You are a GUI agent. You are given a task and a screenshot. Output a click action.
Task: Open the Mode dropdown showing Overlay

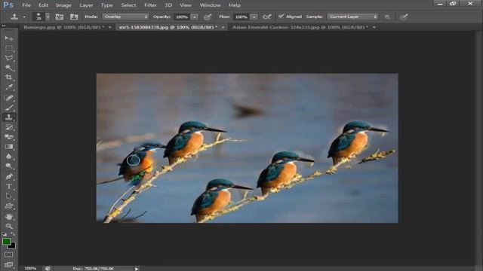click(126, 17)
